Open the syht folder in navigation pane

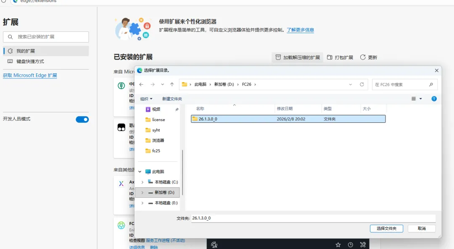(x=156, y=130)
